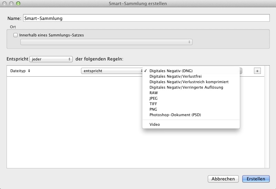This screenshot has height=189, width=276.
Task: Click the plus button to add rule
Action: [257, 71]
